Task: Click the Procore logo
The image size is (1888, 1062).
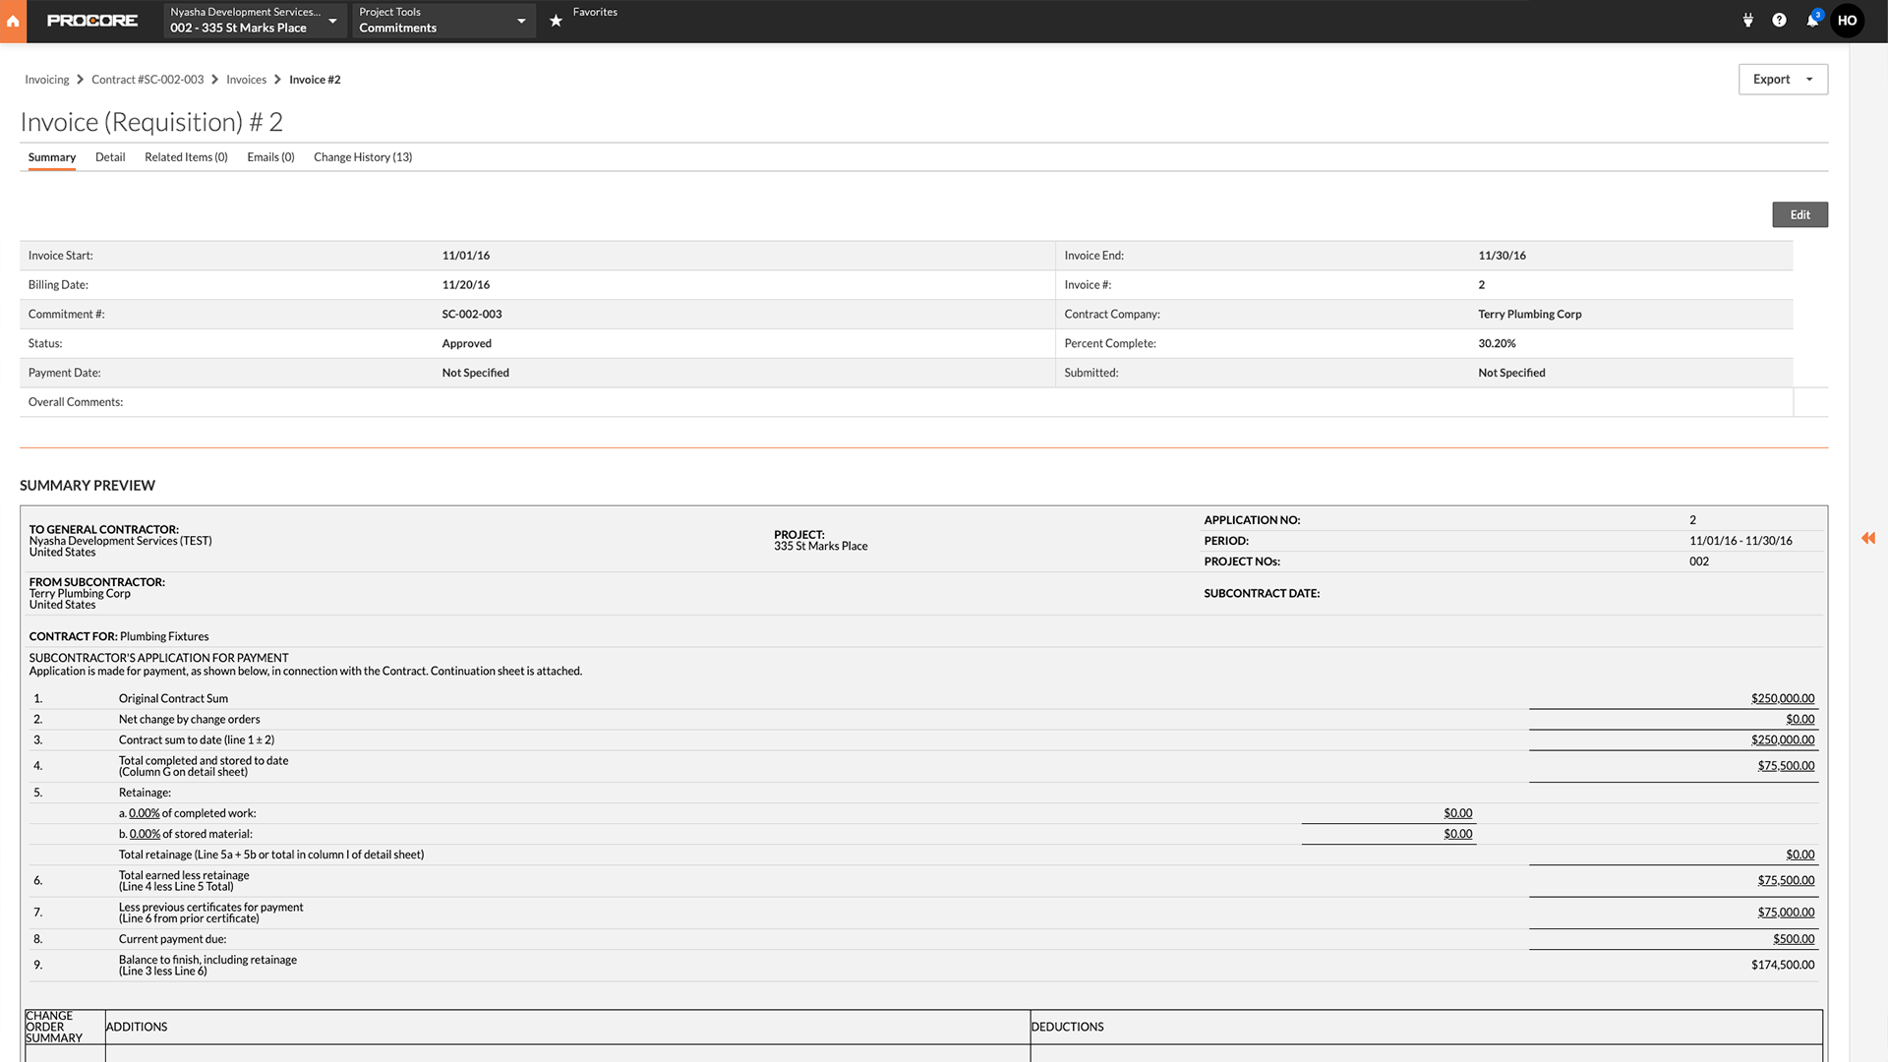Action: [91, 20]
